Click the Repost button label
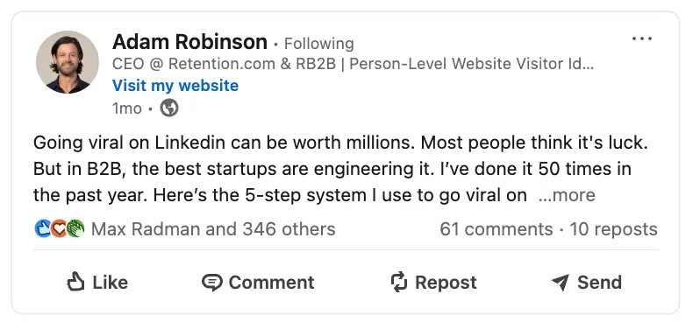693x322 pixels. 446,283
